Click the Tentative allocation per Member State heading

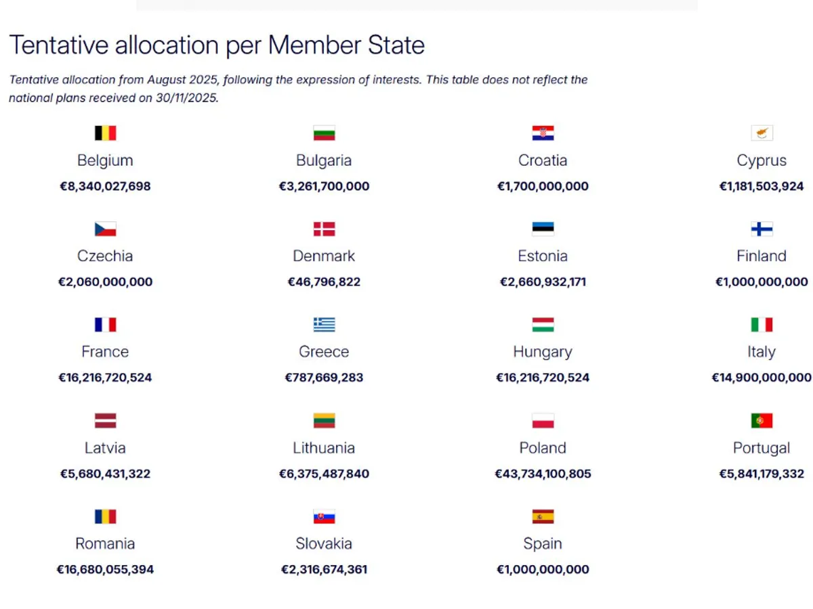pyautogui.click(x=217, y=45)
